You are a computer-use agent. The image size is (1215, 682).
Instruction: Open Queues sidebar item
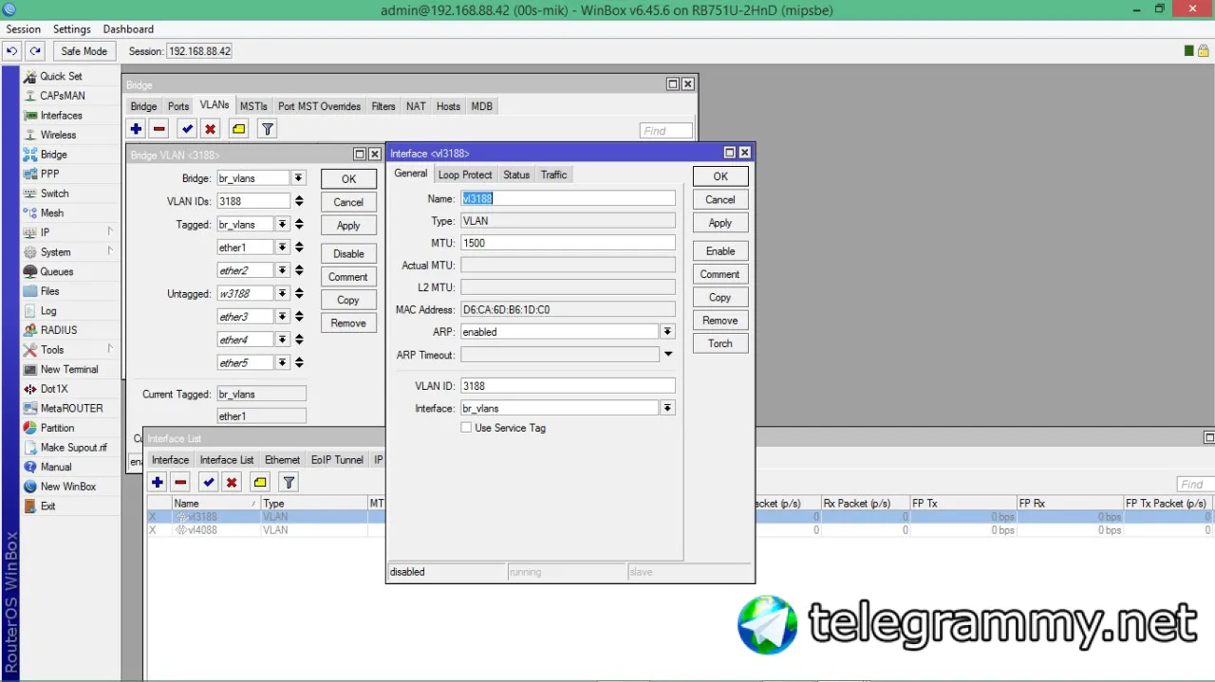56,271
